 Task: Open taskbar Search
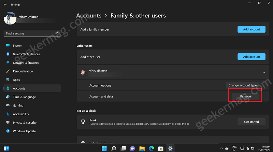coord(114,149)
